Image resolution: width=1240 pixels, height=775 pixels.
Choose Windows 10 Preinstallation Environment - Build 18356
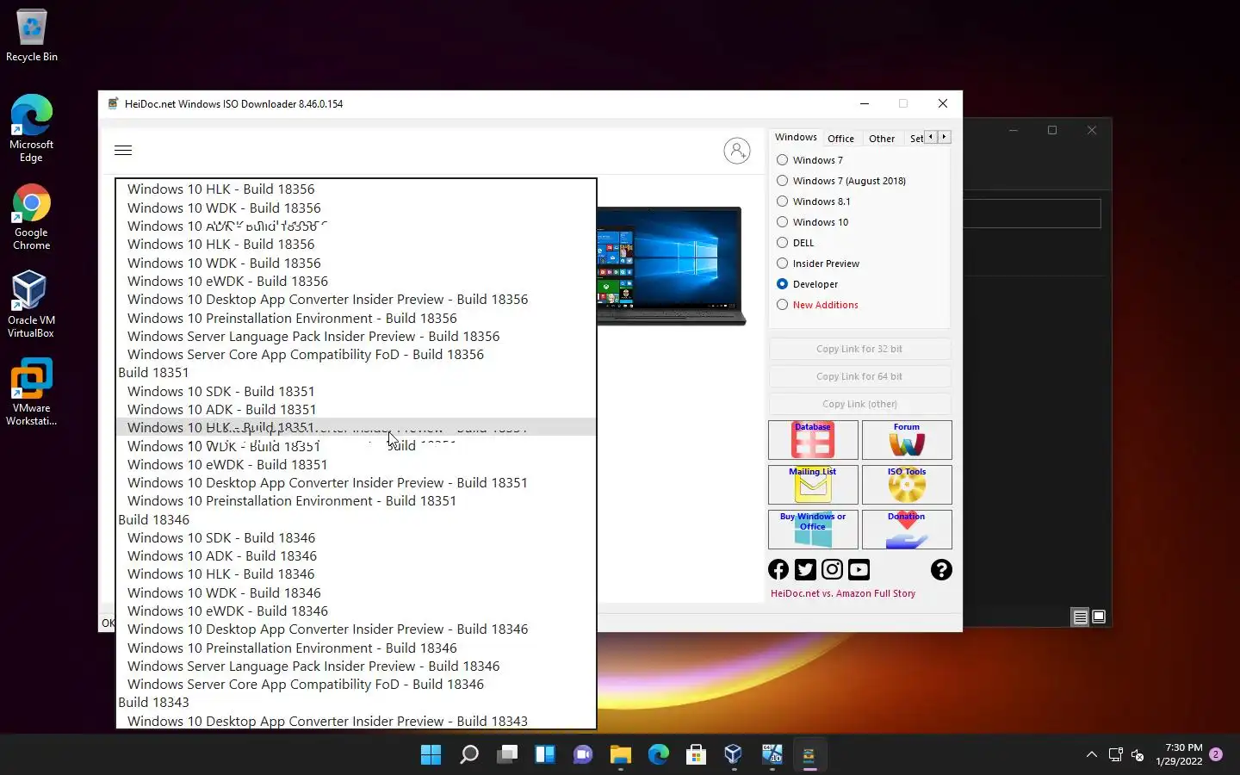click(x=356, y=319)
